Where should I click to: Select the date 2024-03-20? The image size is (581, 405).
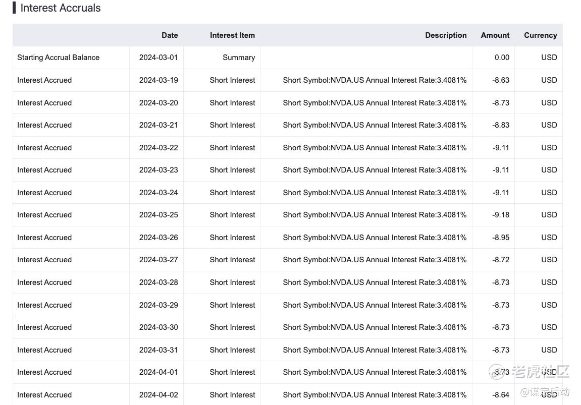click(159, 102)
